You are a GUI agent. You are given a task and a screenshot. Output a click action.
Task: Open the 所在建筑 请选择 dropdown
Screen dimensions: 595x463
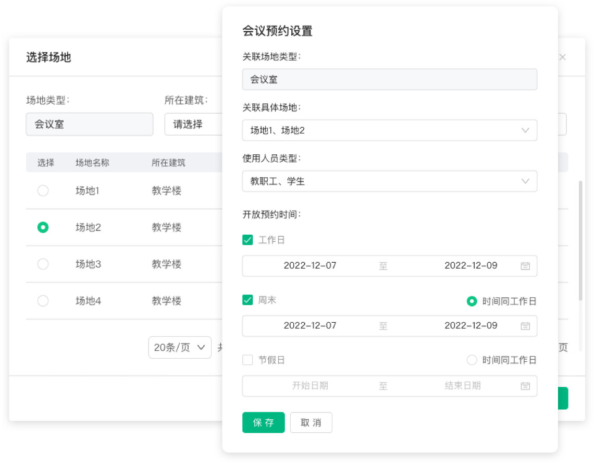[193, 125]
